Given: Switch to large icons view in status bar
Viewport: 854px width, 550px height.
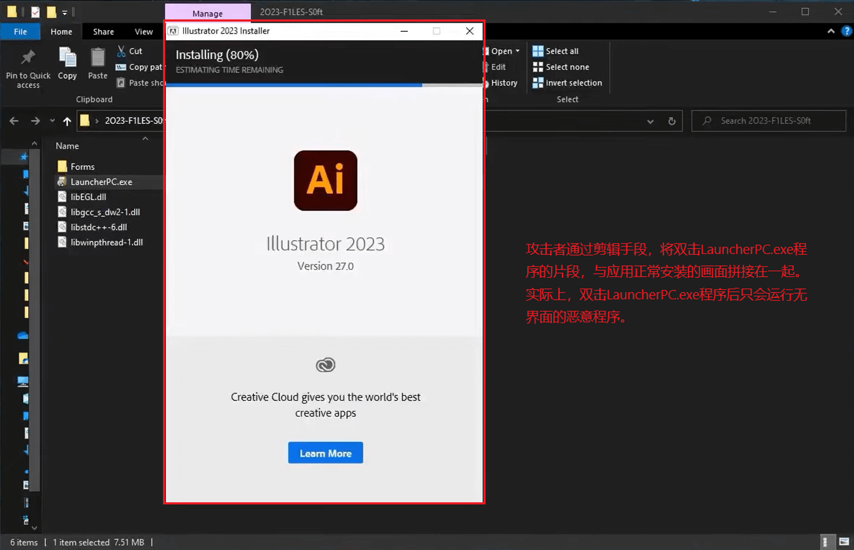Looking at the screenshot, I should tap(844, 542).
